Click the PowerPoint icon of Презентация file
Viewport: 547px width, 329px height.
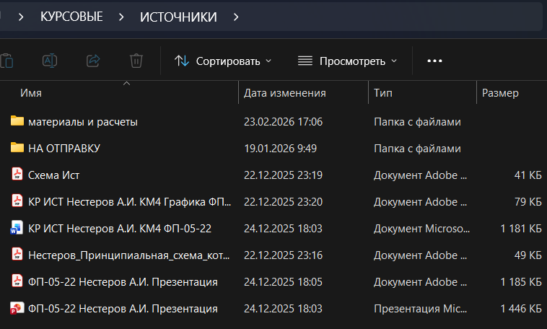(17, 309)
